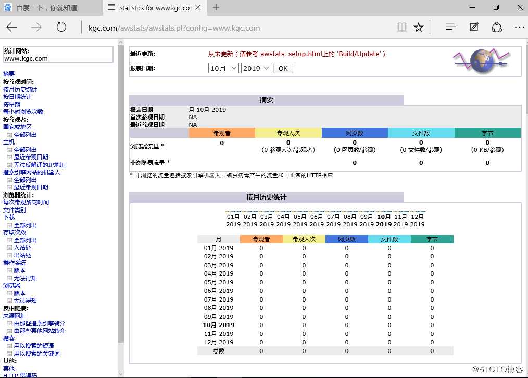The height and width of the screenshot is (378, 528).
Task: Click the AWStats globe logo
Action: click(482, 61)
